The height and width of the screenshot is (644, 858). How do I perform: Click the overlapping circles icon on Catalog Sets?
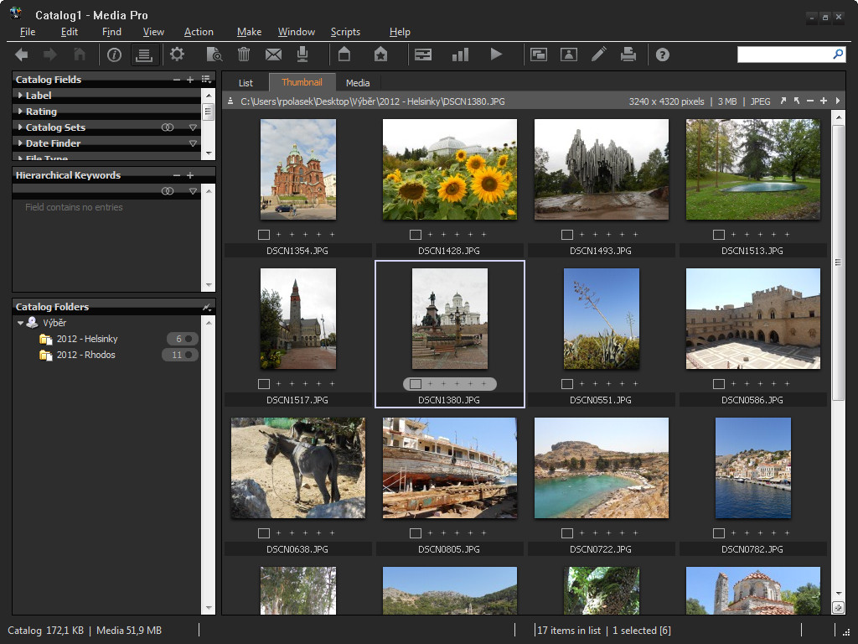pyautogui.click(x=168, y=127)
